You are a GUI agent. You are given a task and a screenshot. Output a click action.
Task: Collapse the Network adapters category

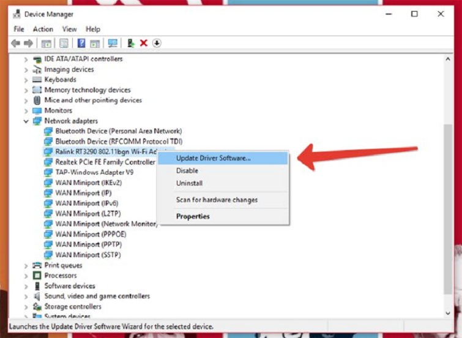tap(26, 121)
